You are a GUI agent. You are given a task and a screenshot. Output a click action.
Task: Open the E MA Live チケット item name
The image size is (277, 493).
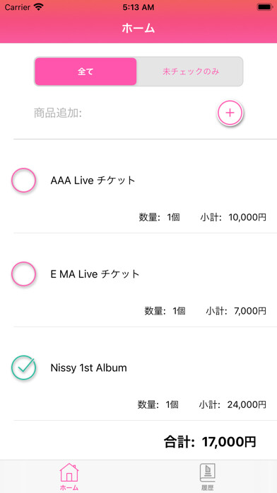tap(95, 274)
